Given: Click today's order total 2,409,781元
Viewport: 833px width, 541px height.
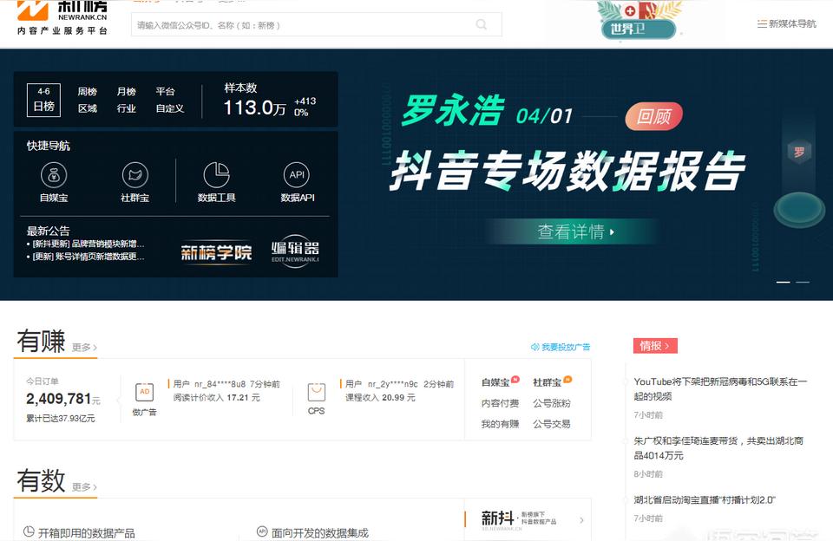Looking at the screenshot, I should click(x=63, y=399).
